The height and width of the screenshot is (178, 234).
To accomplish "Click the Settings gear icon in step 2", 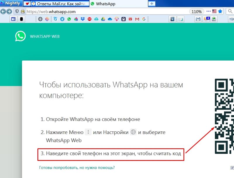I will [133, 132].
